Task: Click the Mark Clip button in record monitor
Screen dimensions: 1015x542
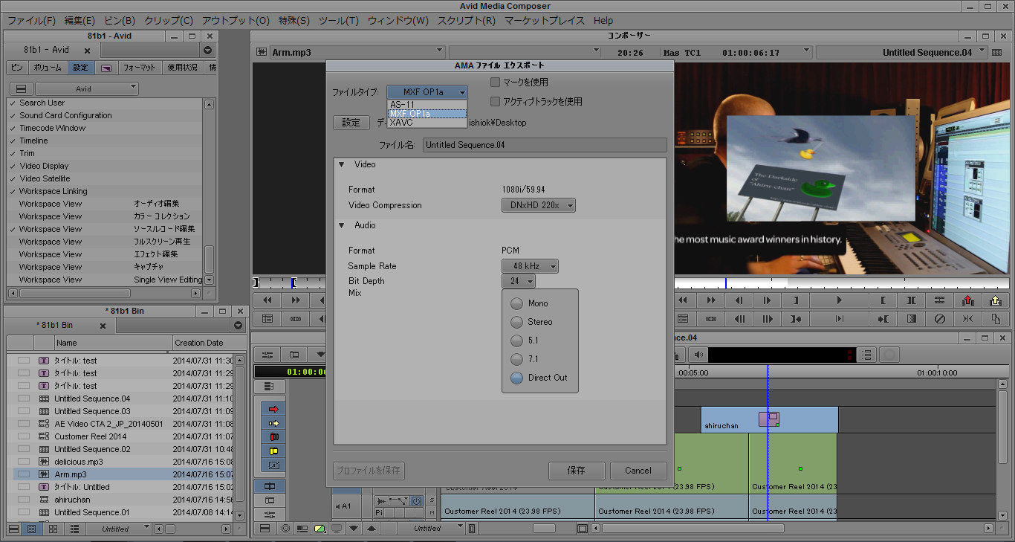Action: 911,300
